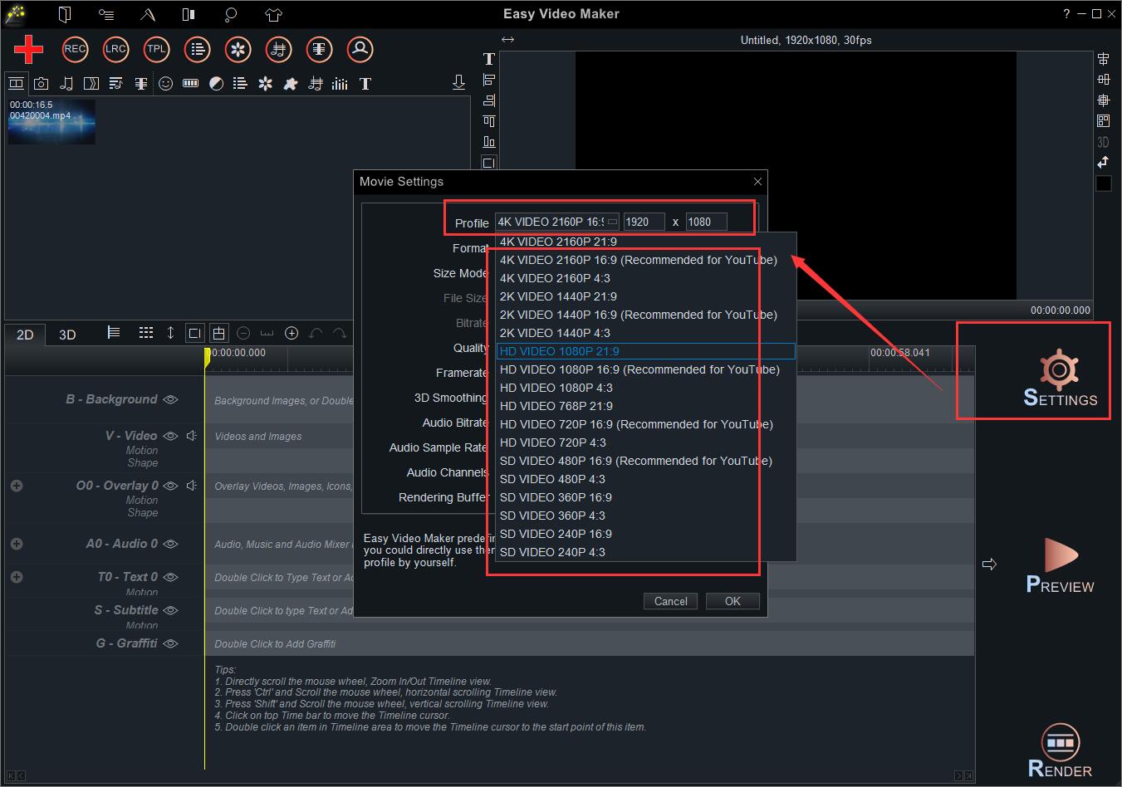Viewport: 1122px width, 787px height.
Task: Toggle visibility of T0 - Text 0 track
Action: coord(171,577)
